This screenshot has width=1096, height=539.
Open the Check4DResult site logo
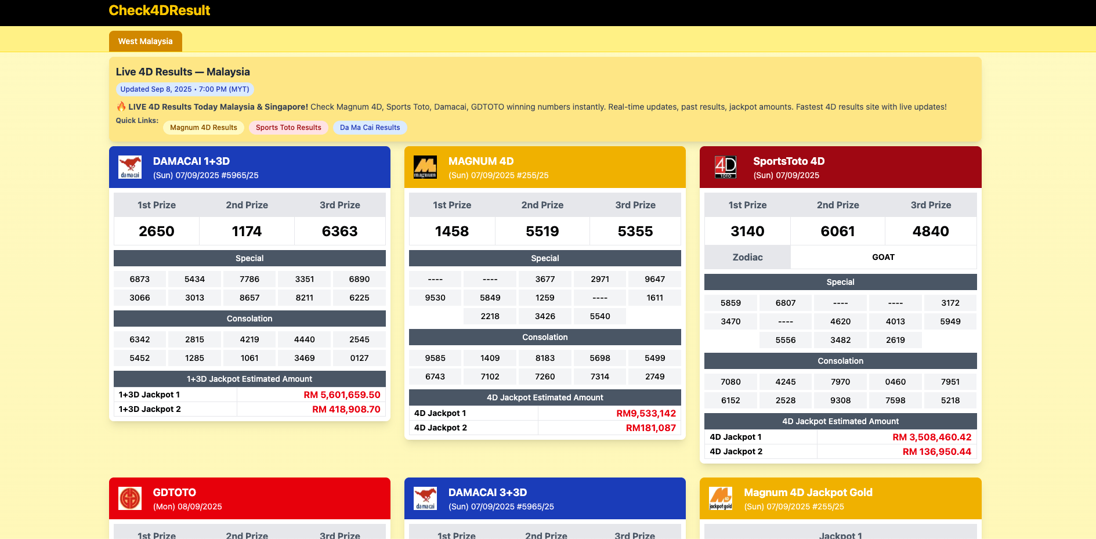(160, 10)
